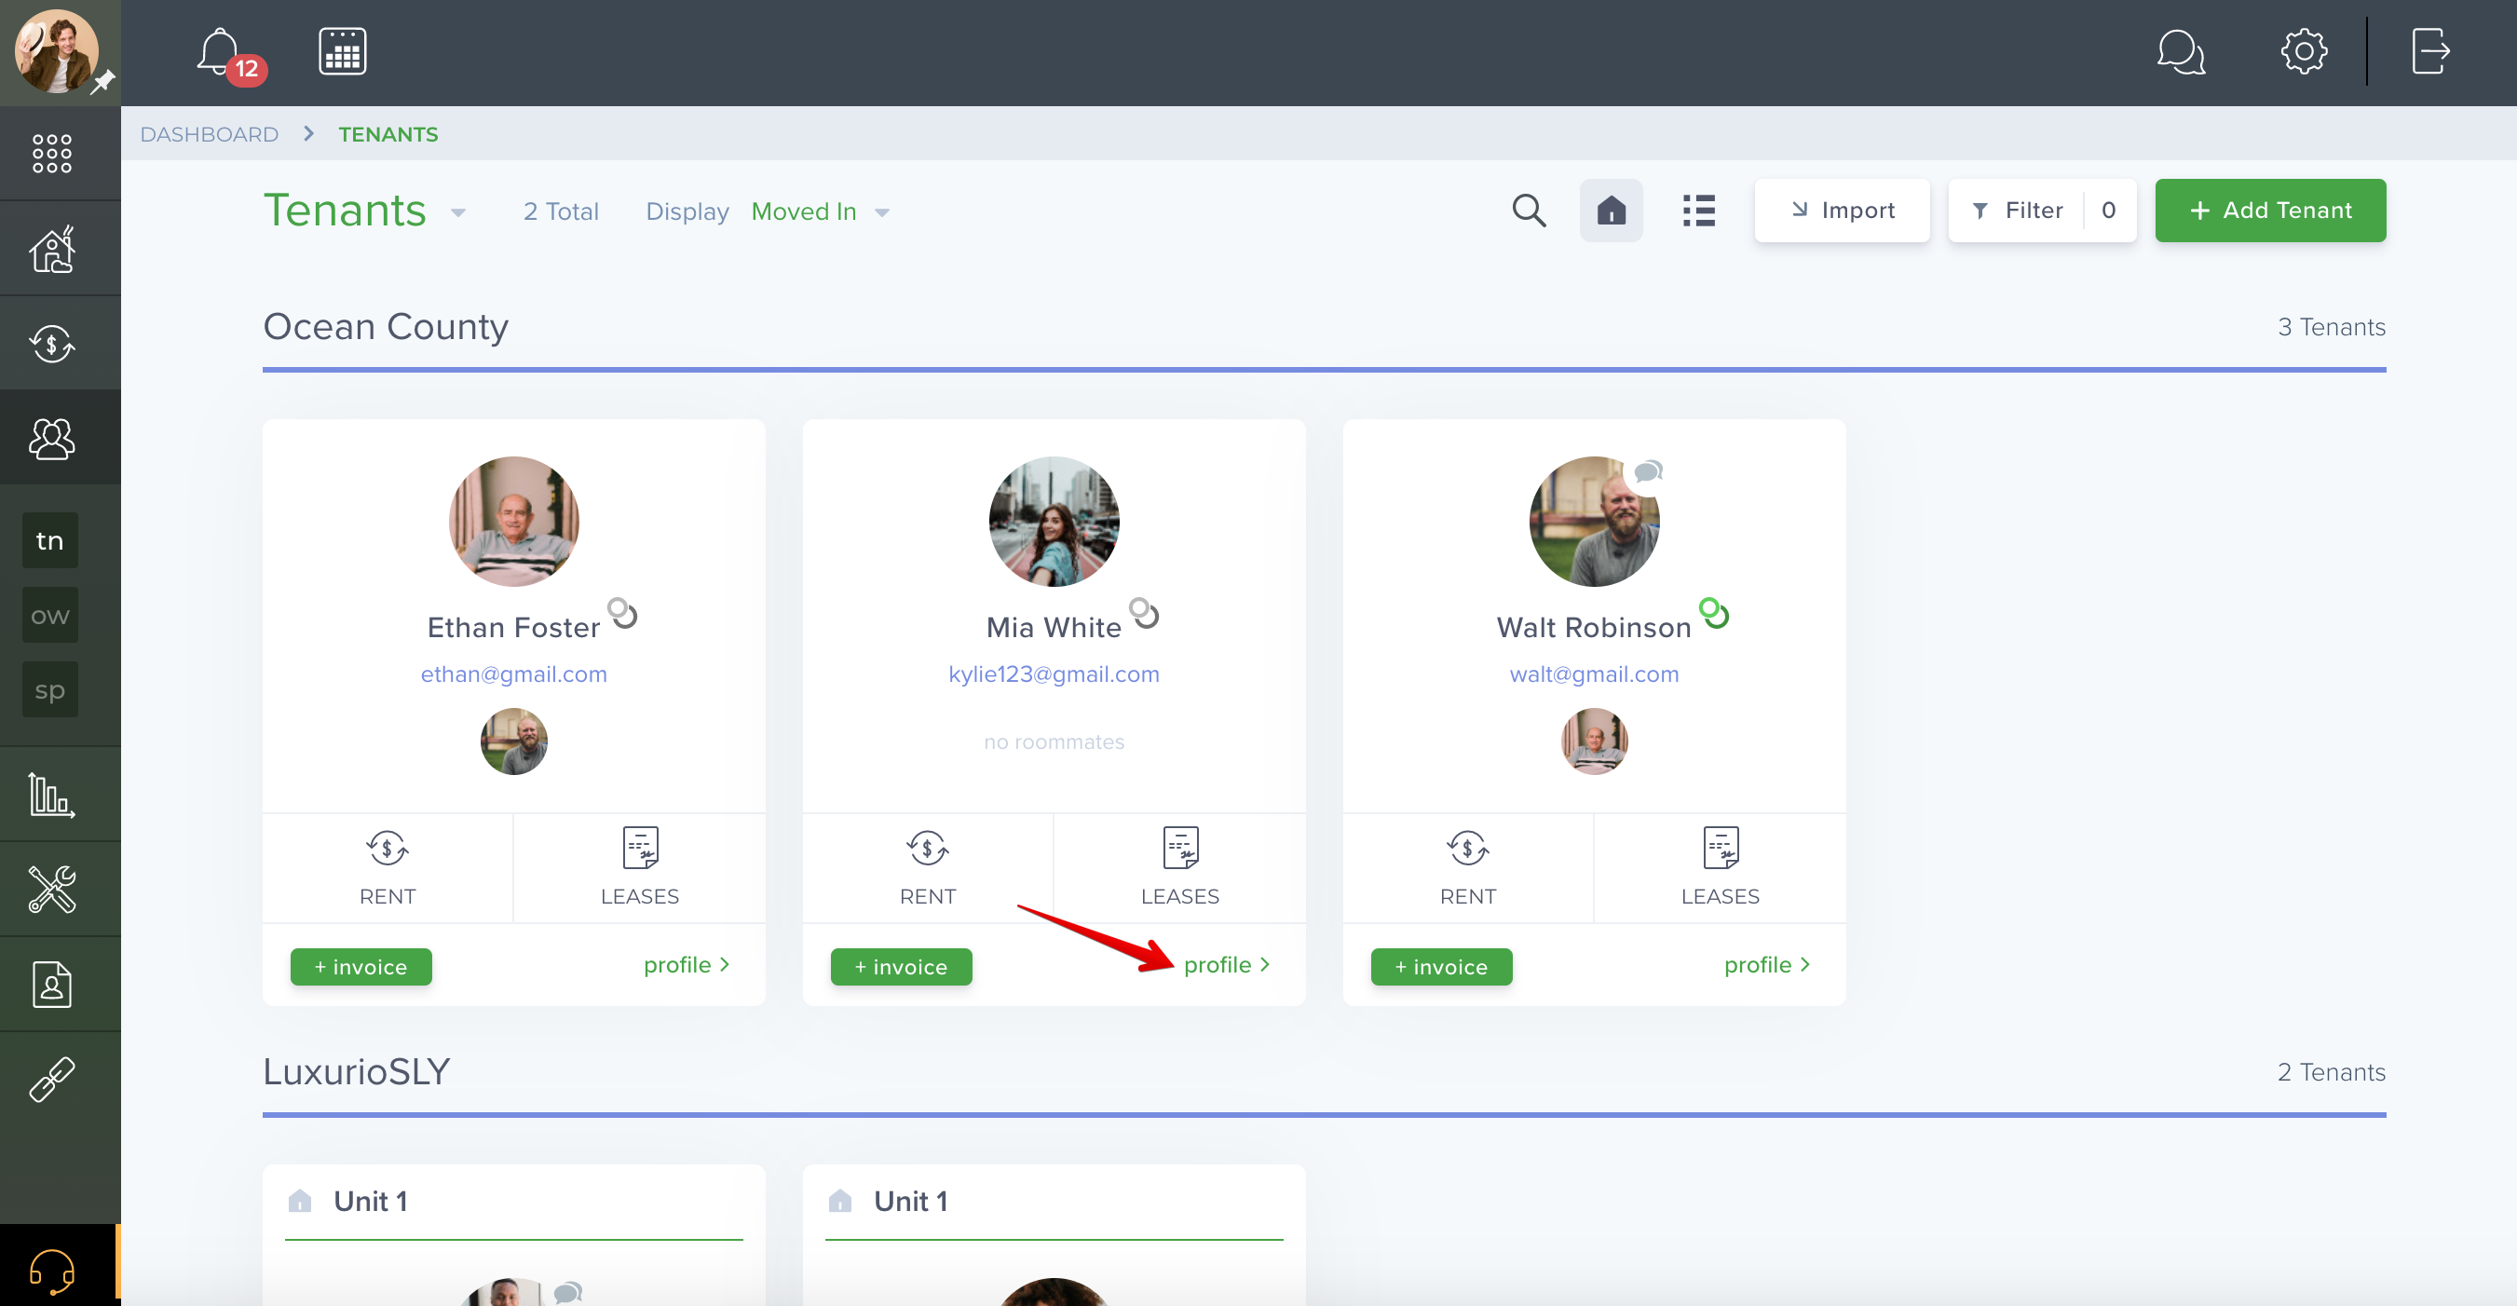
Task: Open LEASES for Walt Robinson
Action: (x=1720, y=867)
